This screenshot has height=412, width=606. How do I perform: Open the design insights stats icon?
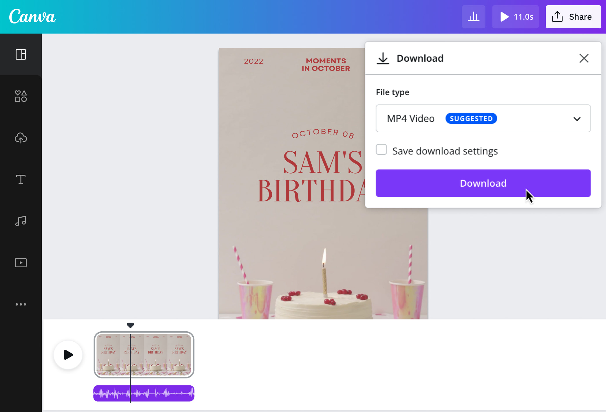[473, 16]
